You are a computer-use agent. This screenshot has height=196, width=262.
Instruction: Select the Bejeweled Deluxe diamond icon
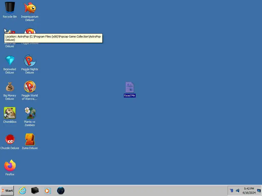pos(10,60)
